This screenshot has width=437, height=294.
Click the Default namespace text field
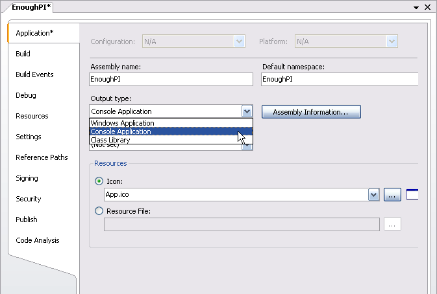tap(339, 79)
